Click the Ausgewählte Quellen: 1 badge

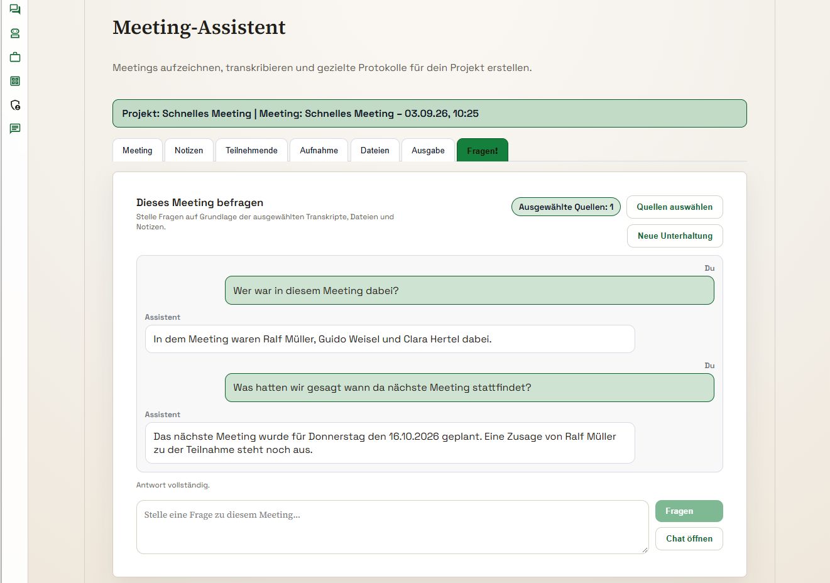[566, 207]
